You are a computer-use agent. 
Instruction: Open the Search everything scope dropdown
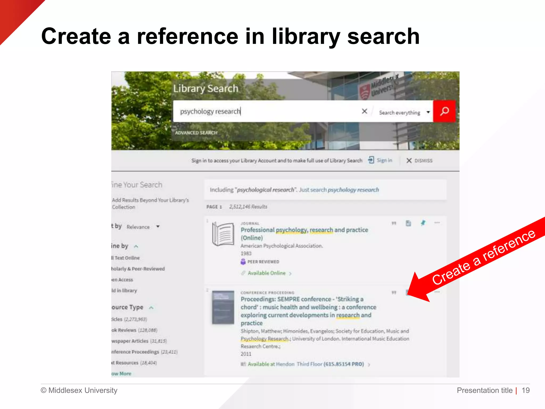pos(404,112)
